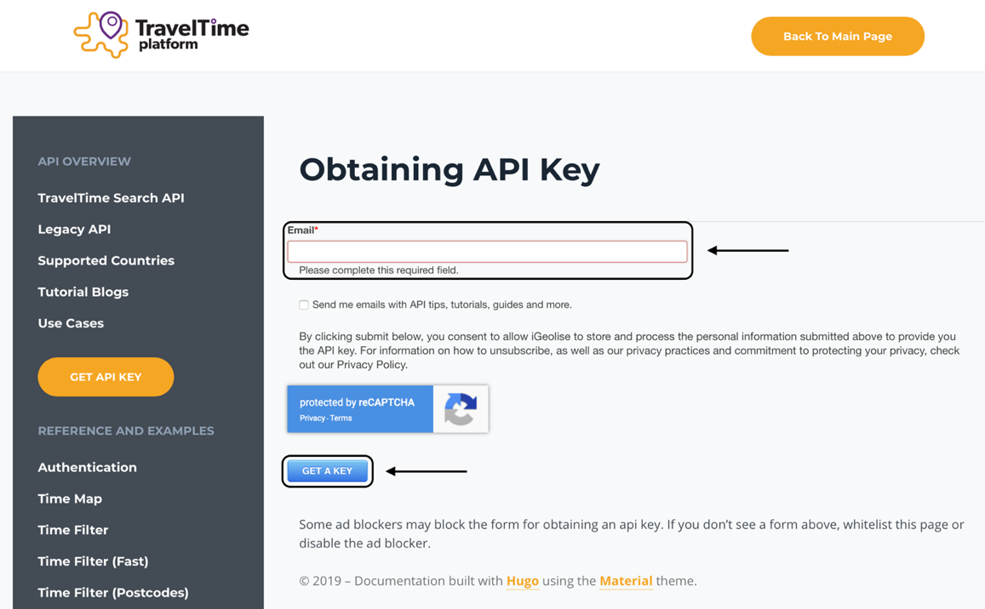Image resolution: width=985 pixels, height=609 pixels.
Task: Open TravelTime Search API in sidebar
Action: [x=112, y=198]
